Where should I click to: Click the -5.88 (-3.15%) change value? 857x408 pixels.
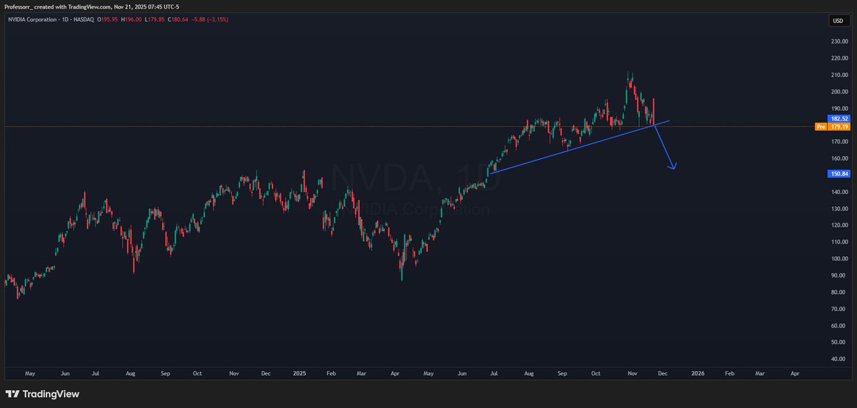click(210, 19)
